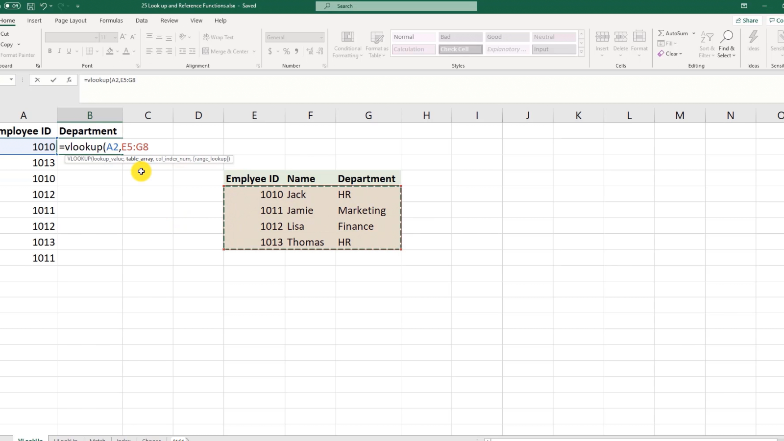This screenshot has height=441, width=784.
Task: Click the Enter checkmark in formula bar
Action: (x=53, y=80)
